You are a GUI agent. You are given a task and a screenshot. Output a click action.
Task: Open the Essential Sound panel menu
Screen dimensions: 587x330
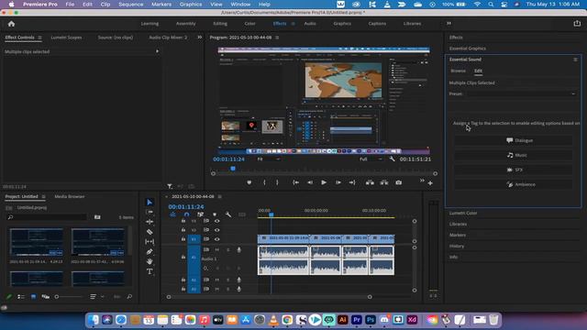click(575, 60)
